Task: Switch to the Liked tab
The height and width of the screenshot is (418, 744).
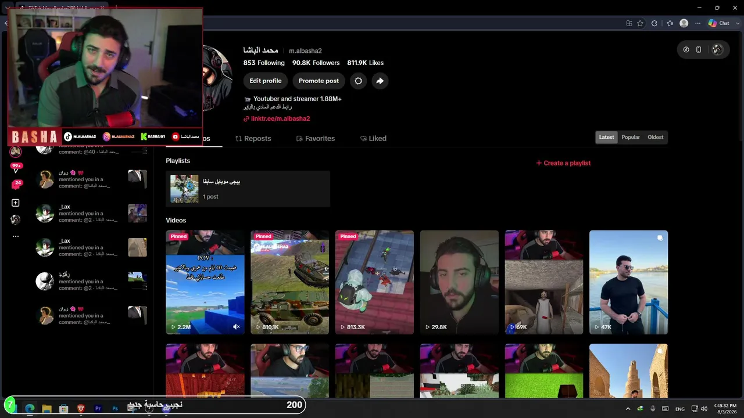Action: [373, 138]
